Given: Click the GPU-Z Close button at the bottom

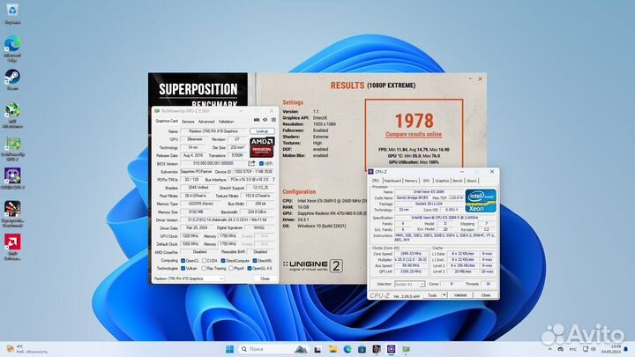Looking at the screenshot, I should (x=265, y=279).
